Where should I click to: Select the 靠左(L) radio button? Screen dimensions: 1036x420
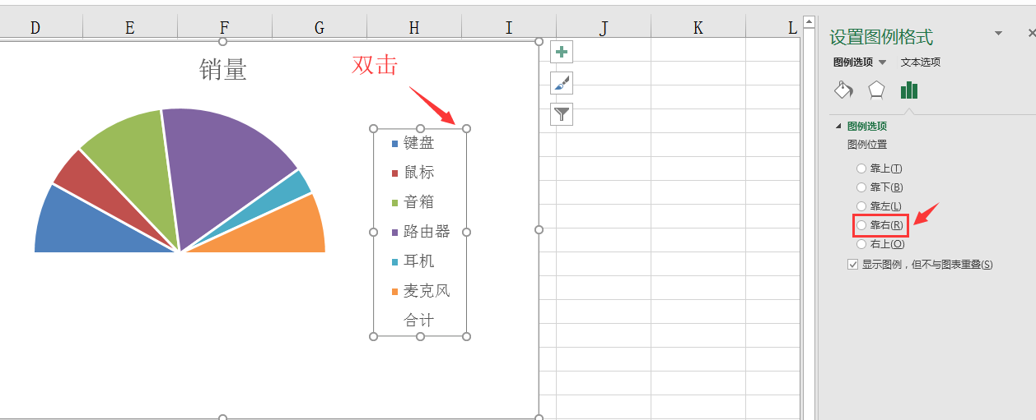[861, 206]
